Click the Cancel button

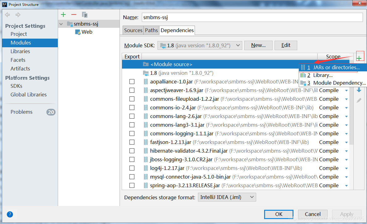[312, 214]
